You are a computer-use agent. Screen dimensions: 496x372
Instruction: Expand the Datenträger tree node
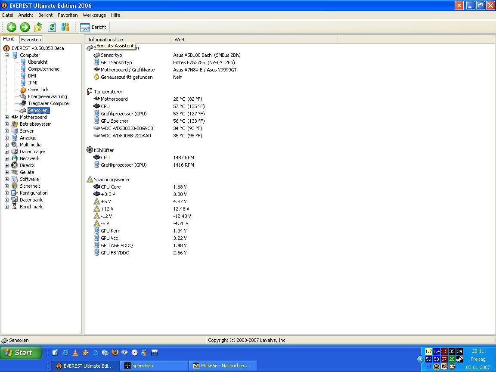6,152
